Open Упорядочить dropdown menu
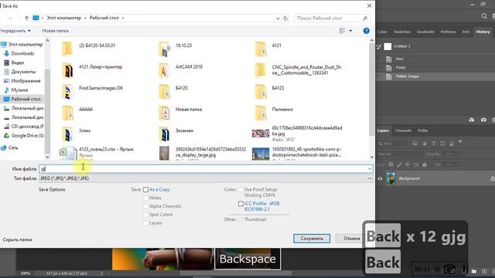Viewport: 495px width, 278px height. pyautogui.click(x=15, y=31)
